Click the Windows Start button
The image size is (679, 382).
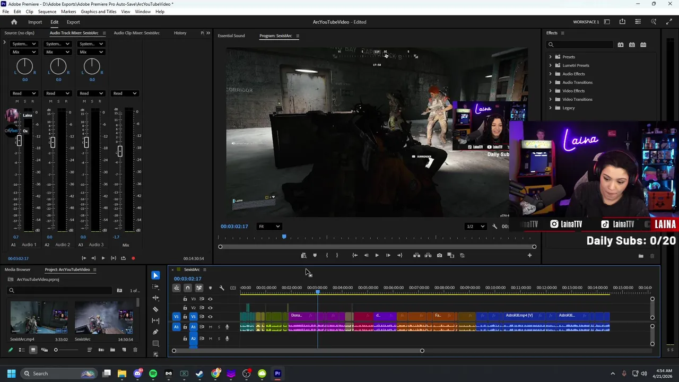click(x=11, y=374)
